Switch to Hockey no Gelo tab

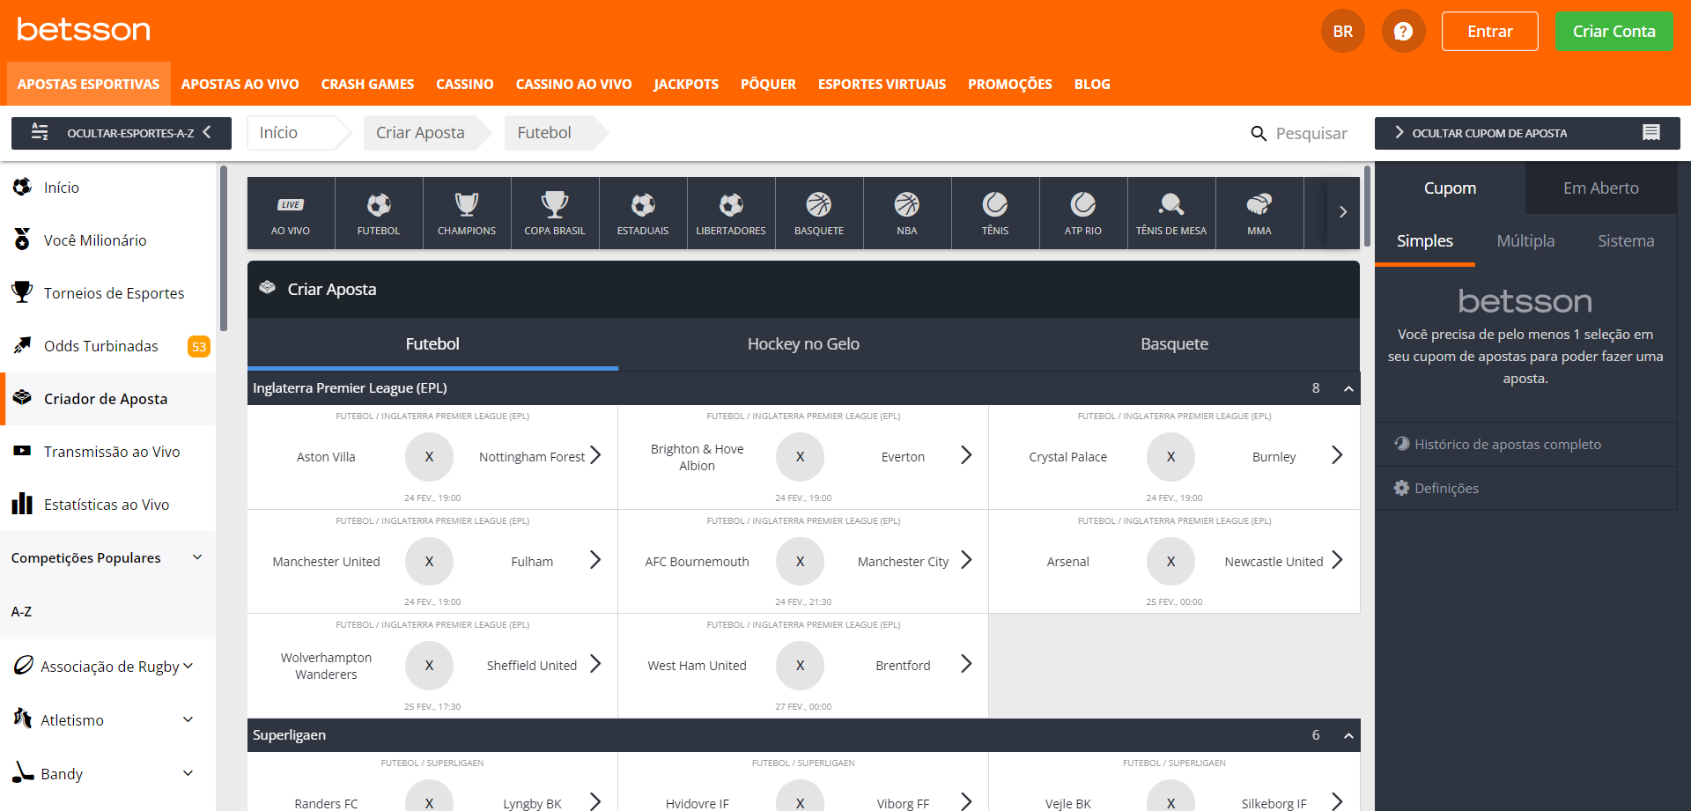pos(803,344)
